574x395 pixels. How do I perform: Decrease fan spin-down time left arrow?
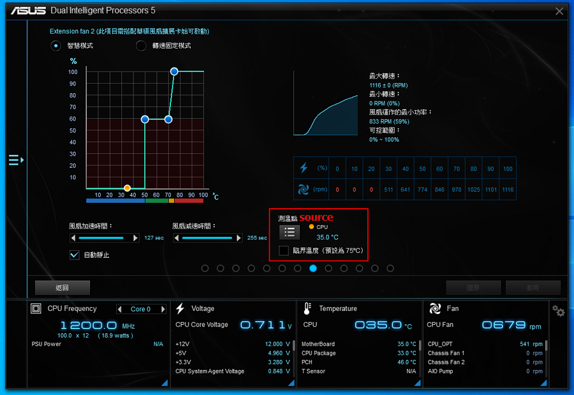(x=177, y=238)
